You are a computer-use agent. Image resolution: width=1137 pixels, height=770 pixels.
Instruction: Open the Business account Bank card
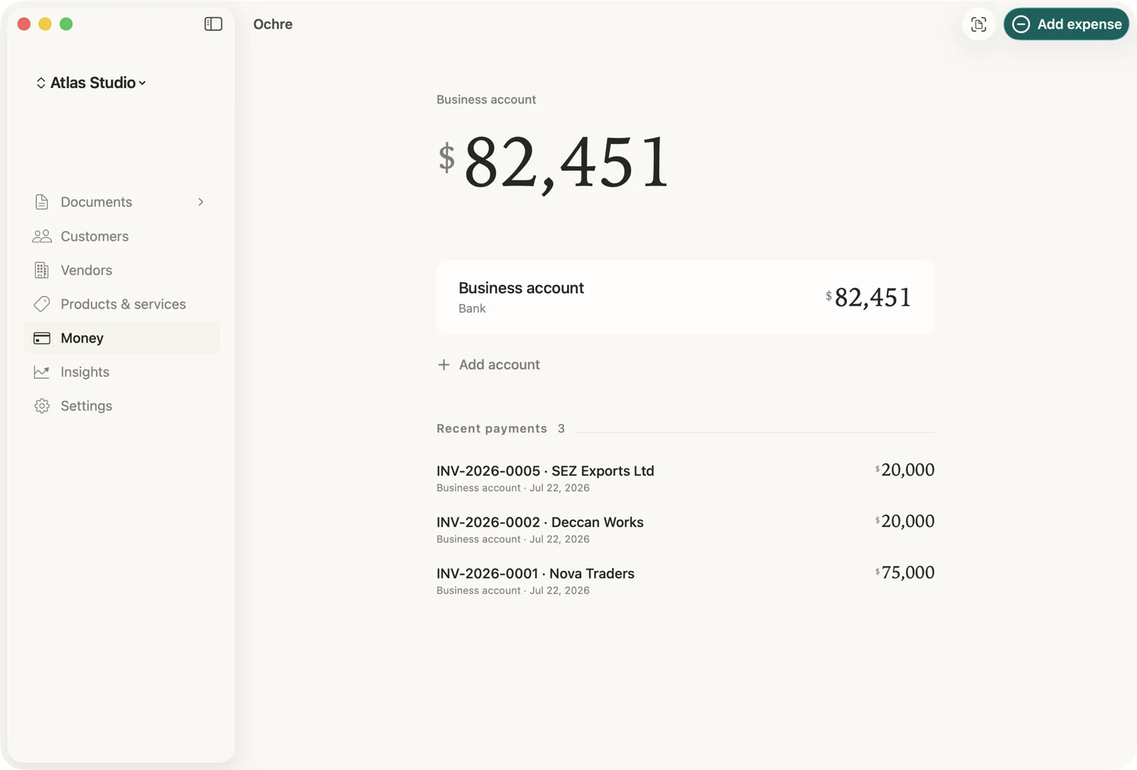(x=685, y=297)
